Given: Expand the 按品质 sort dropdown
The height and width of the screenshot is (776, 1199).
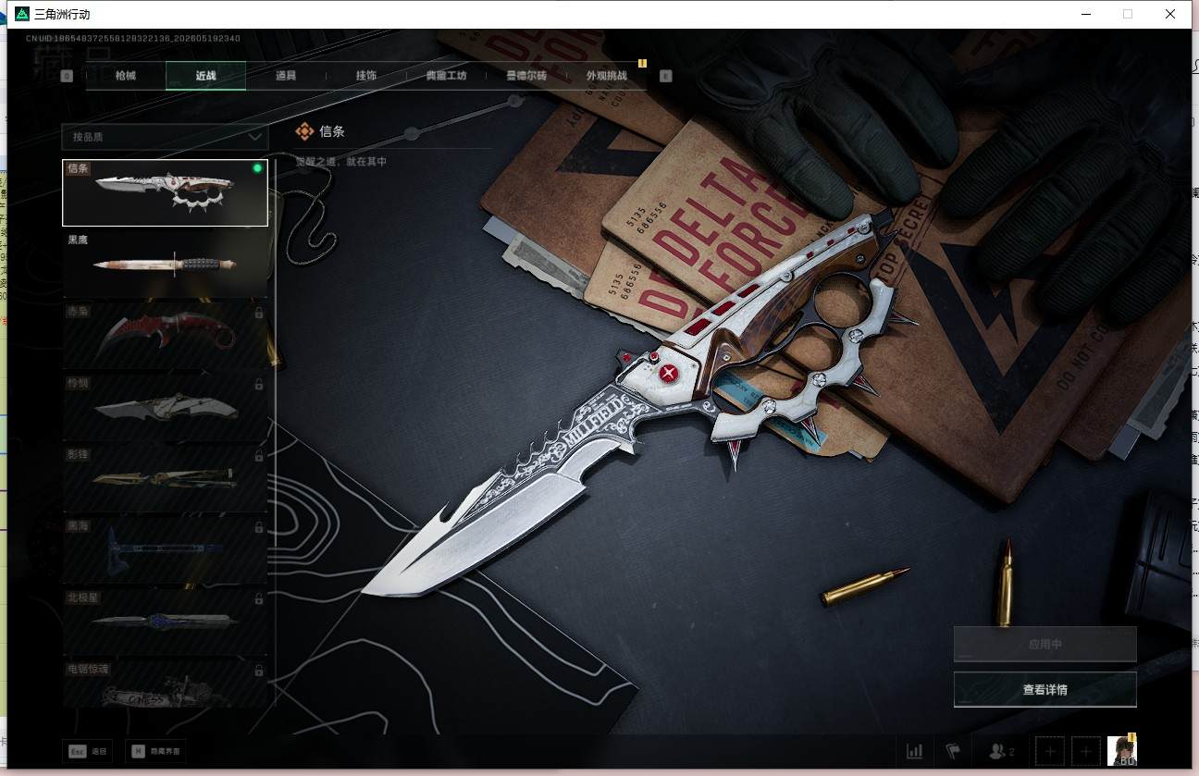Looking at the screenshot, I should [165, 137].
